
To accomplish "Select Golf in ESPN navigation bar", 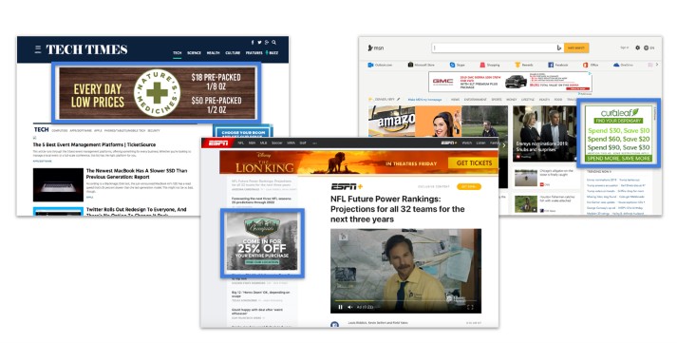I will [303, 143].
